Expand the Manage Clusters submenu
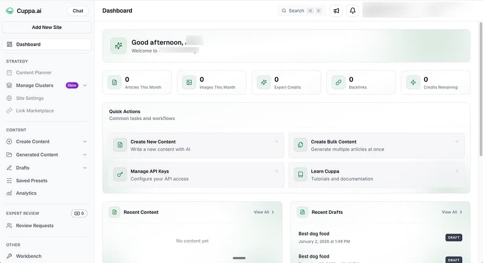The height and width of the screenshot is (263, 483). tap(85, 85)
